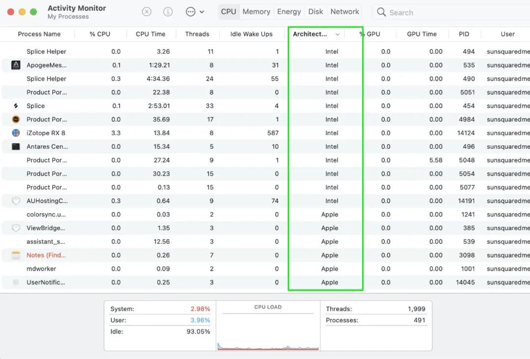Click Architecture cell Apple in mdworker row
This screenshot has height=359, width=530.
point(330,268)
